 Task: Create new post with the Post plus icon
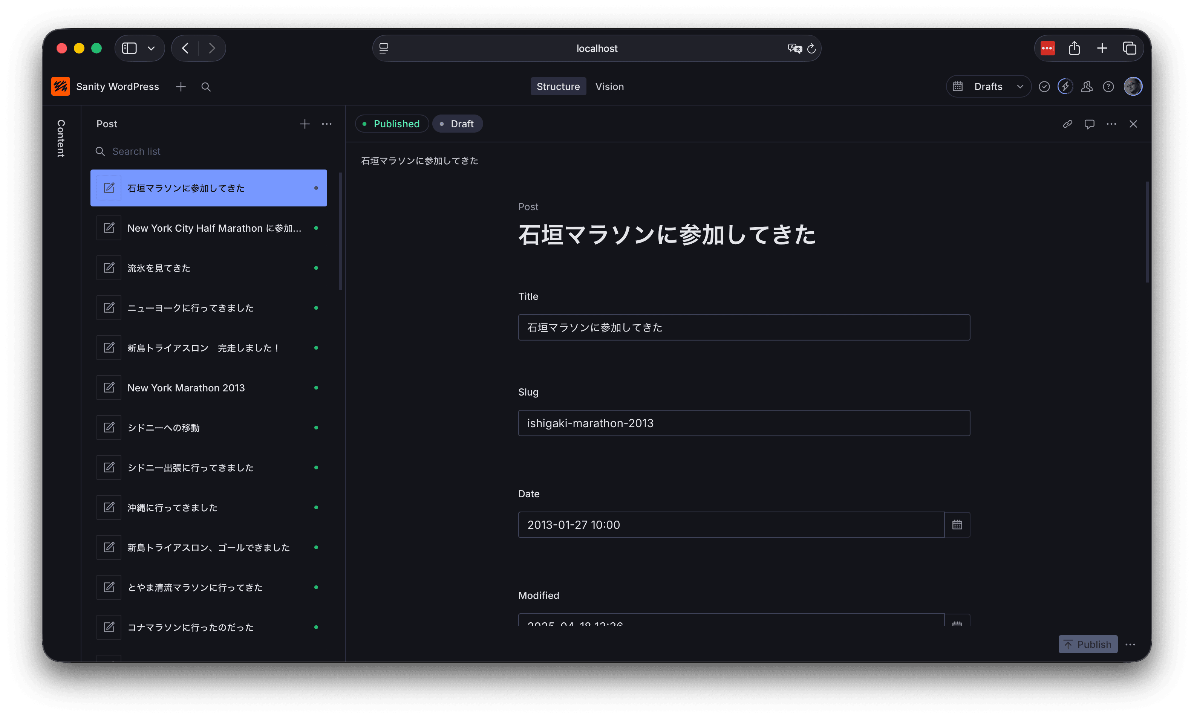pos(305,124)
